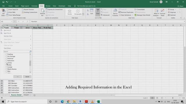
Task: Open the Wall Finish column filter dropdown
Action: (52, 28)
